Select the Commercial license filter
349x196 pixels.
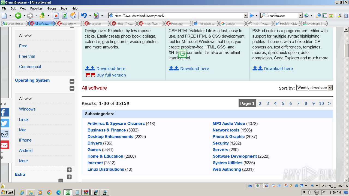(x=30, y=67)
